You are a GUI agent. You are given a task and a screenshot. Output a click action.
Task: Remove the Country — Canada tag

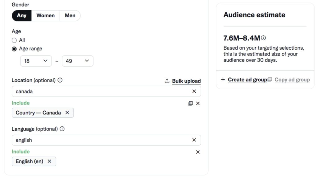67,113
